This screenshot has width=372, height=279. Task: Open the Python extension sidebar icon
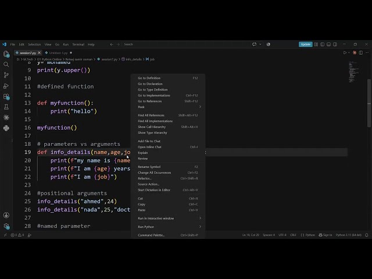coord(6,128)
